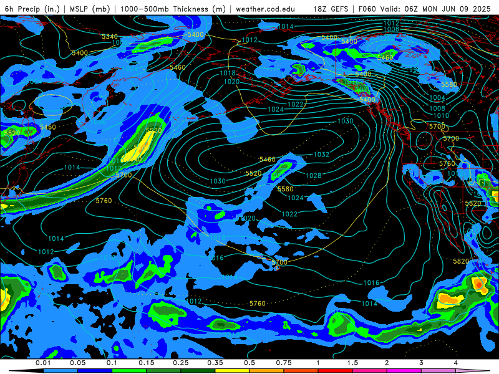Pick the light blue 0.01–0.05 legend swatch
Screen dimensions: 499x374
(x=61, y=371)
